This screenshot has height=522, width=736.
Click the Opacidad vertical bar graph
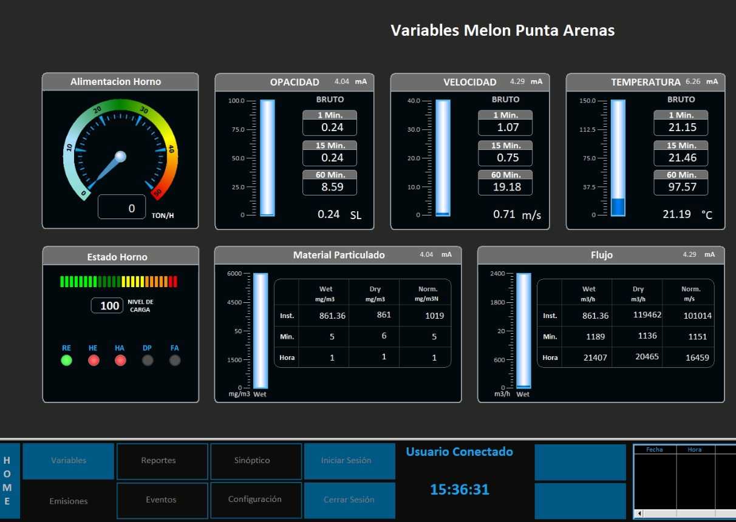tap(267, 158)
